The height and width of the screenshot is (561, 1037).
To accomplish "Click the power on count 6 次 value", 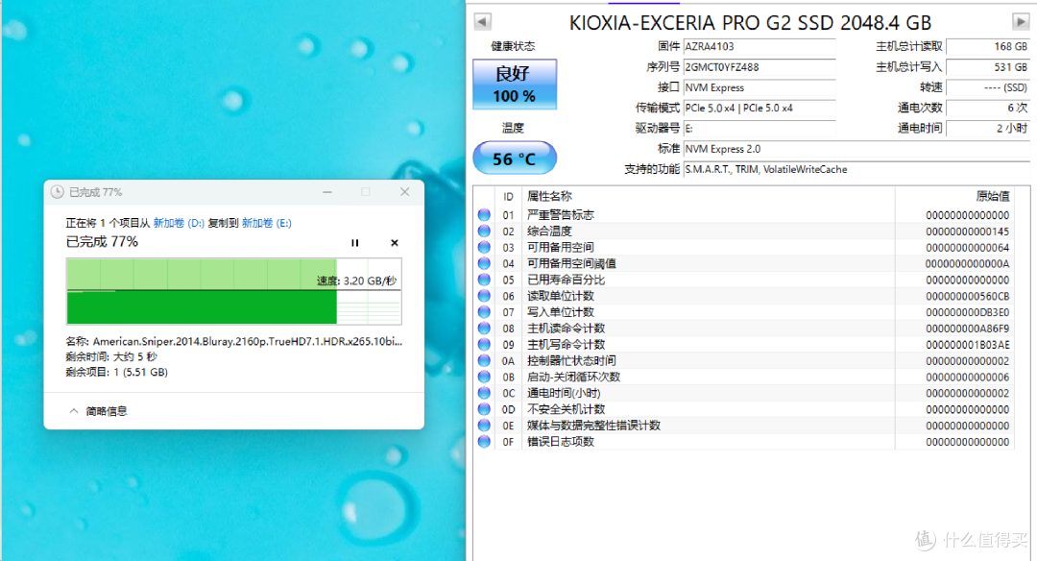I will (x=988, y=108).
